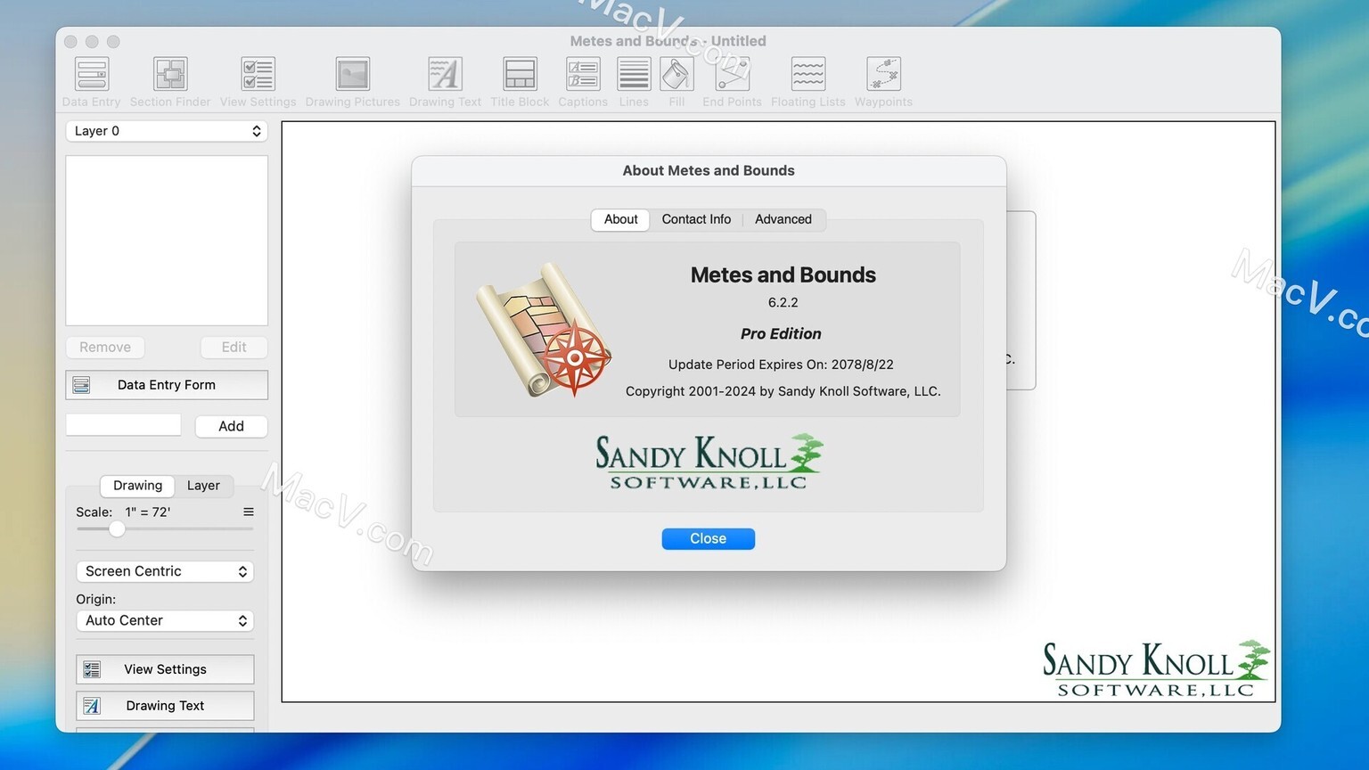Switch to the Advanced tab
Viewport: 1369px width, 770px height.
783,219
